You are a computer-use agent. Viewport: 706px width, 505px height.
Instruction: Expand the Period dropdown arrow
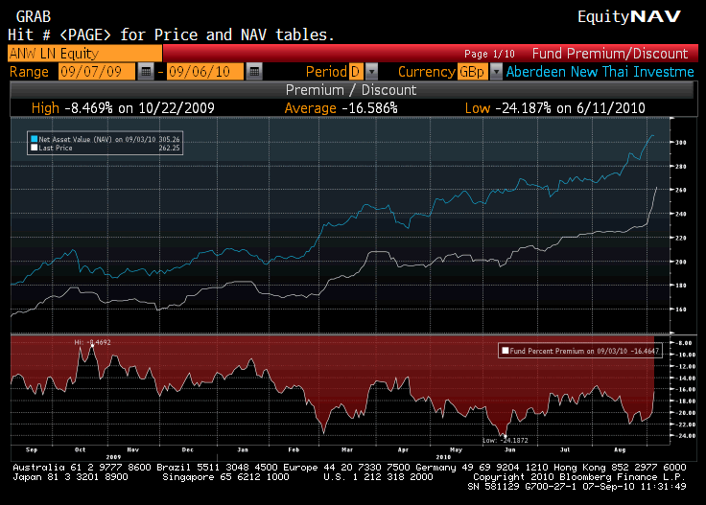371,72
